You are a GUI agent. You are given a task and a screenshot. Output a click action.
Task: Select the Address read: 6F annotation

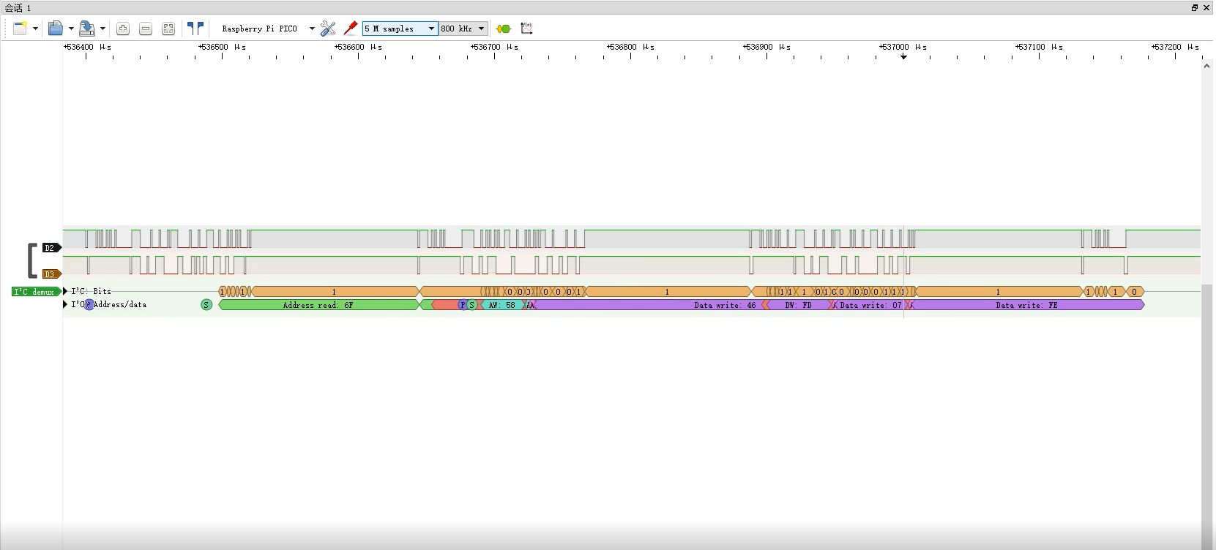click(x=318, y=305)
